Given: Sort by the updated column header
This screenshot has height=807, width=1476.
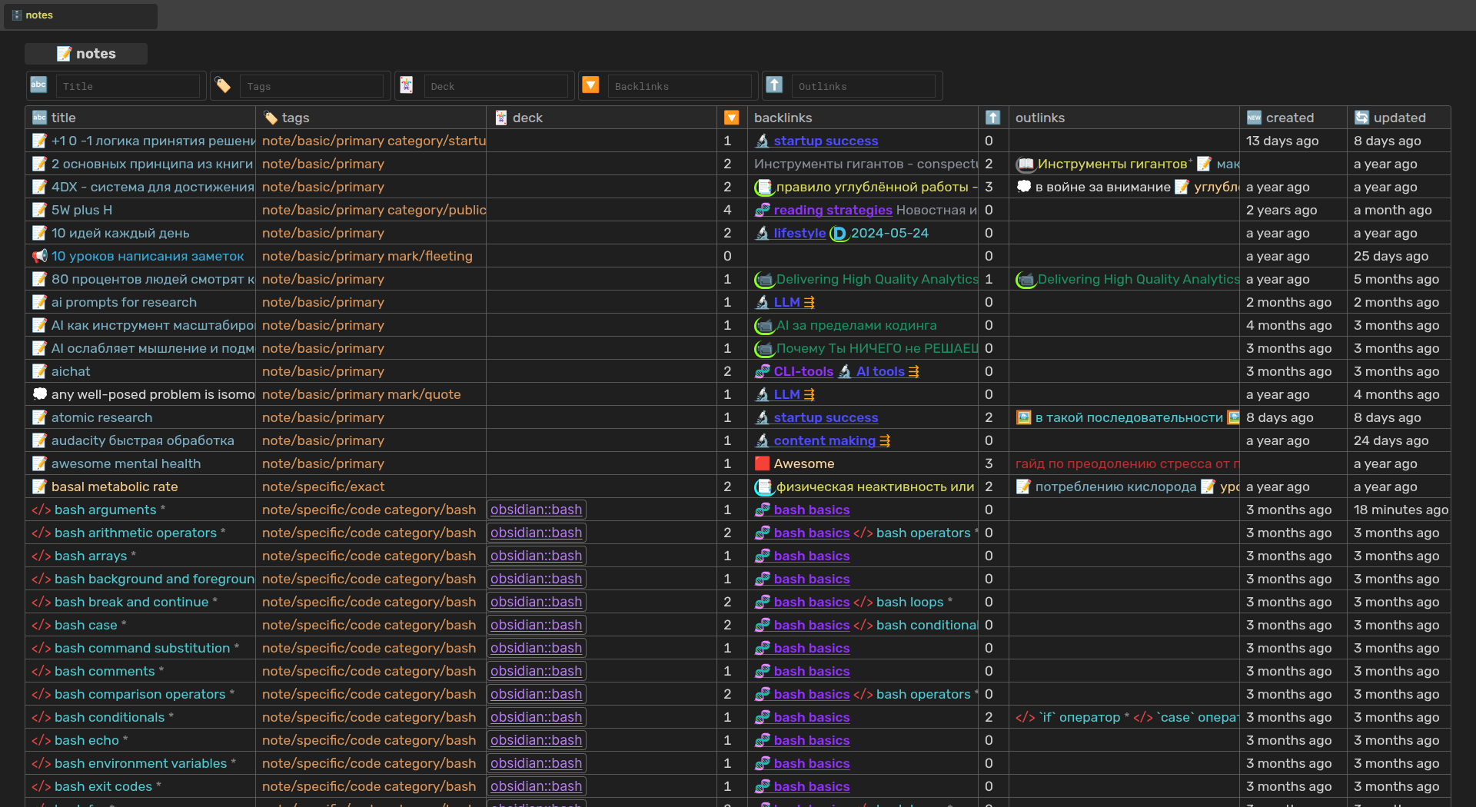Looking at the screenshot, I should 1399,118.
